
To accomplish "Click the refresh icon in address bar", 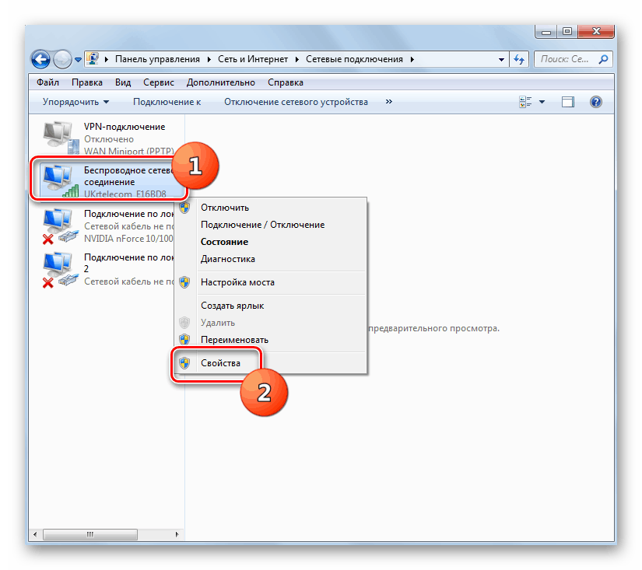I will pos(518,59).
